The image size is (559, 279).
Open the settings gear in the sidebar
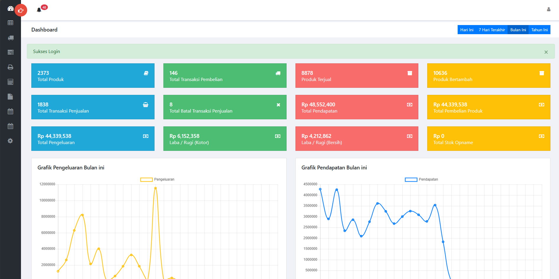[x=10, y=141]
